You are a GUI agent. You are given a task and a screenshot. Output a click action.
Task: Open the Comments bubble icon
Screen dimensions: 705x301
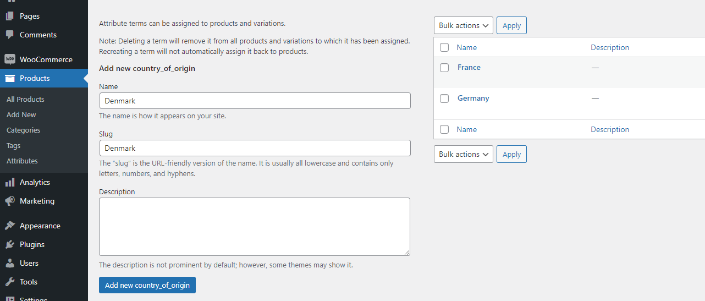(10, 35)
